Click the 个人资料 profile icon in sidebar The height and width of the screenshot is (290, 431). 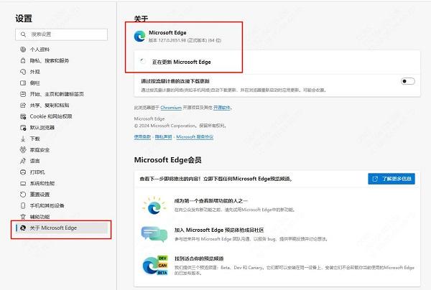click(23, 50)
